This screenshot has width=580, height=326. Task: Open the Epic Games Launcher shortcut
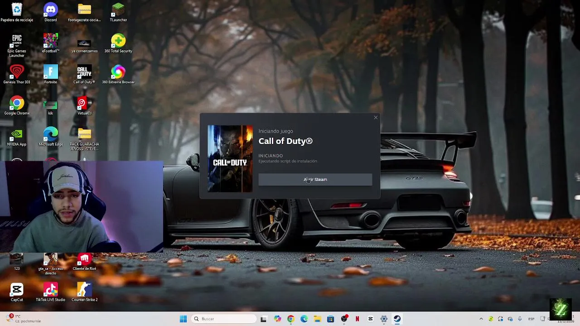[17, 45]
